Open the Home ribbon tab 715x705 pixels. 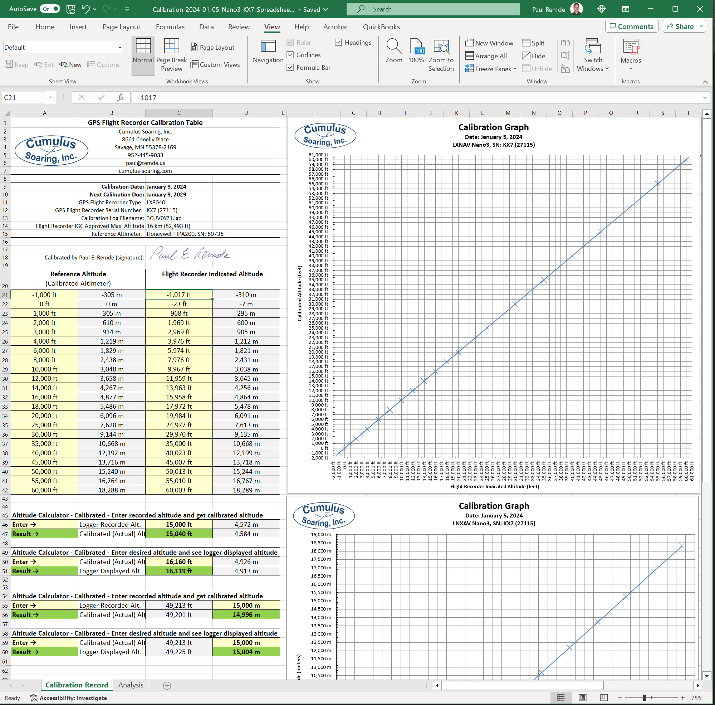45,26
